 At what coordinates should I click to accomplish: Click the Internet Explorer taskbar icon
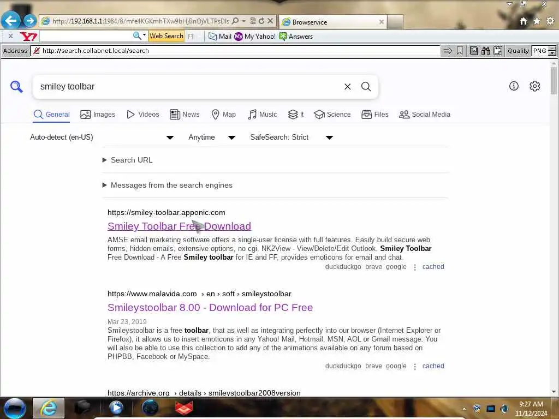pyautogui.click(x=49, y=408)
